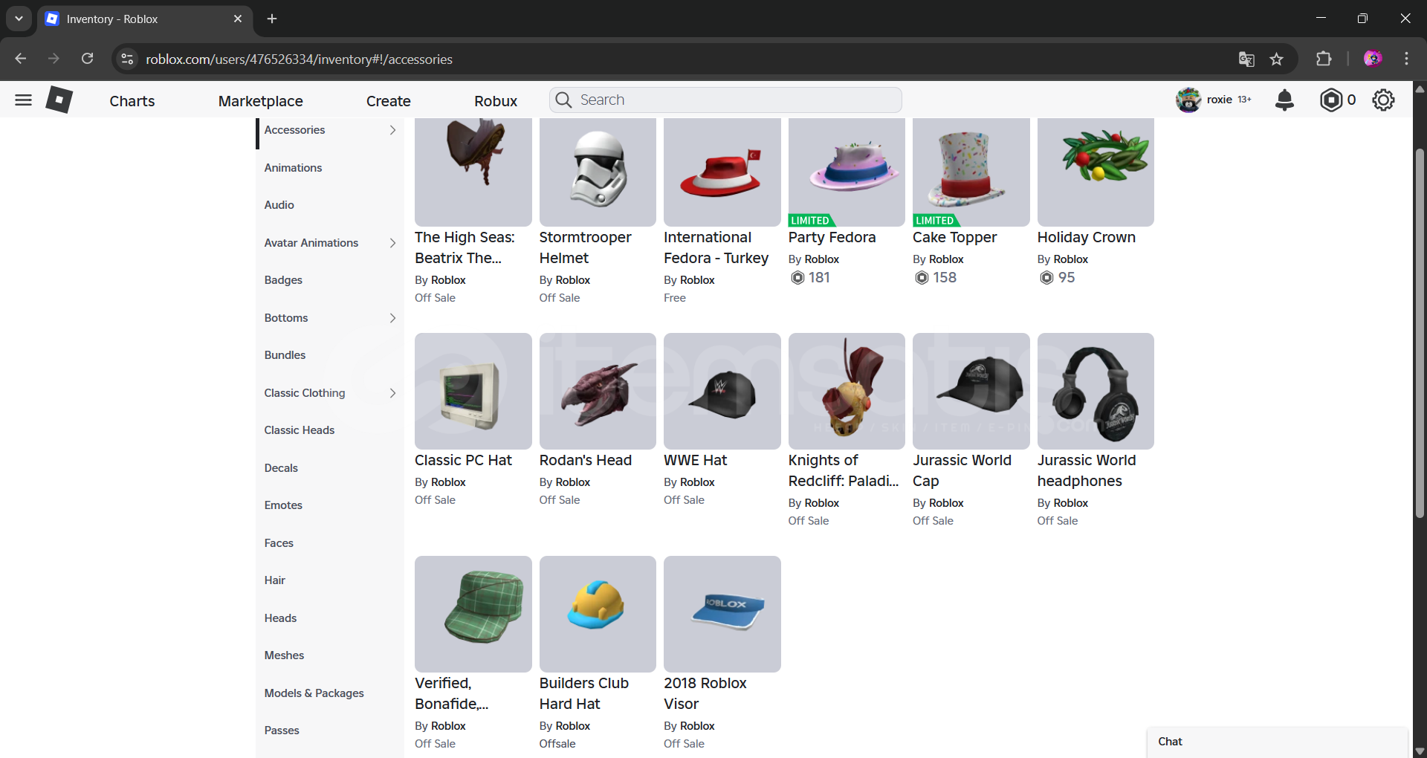1427x758 pixels.
Task: Close the Inventory - Roblox tab
Action: pos(238,19)
